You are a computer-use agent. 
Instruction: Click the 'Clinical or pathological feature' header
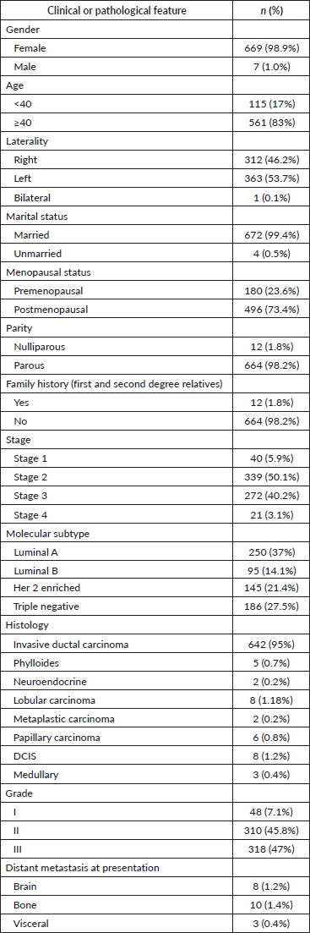pyautogui.click(x=117, y=10)
